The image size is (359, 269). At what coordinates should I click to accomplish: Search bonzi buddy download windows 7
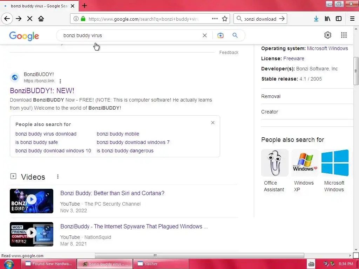pos(133,142)
